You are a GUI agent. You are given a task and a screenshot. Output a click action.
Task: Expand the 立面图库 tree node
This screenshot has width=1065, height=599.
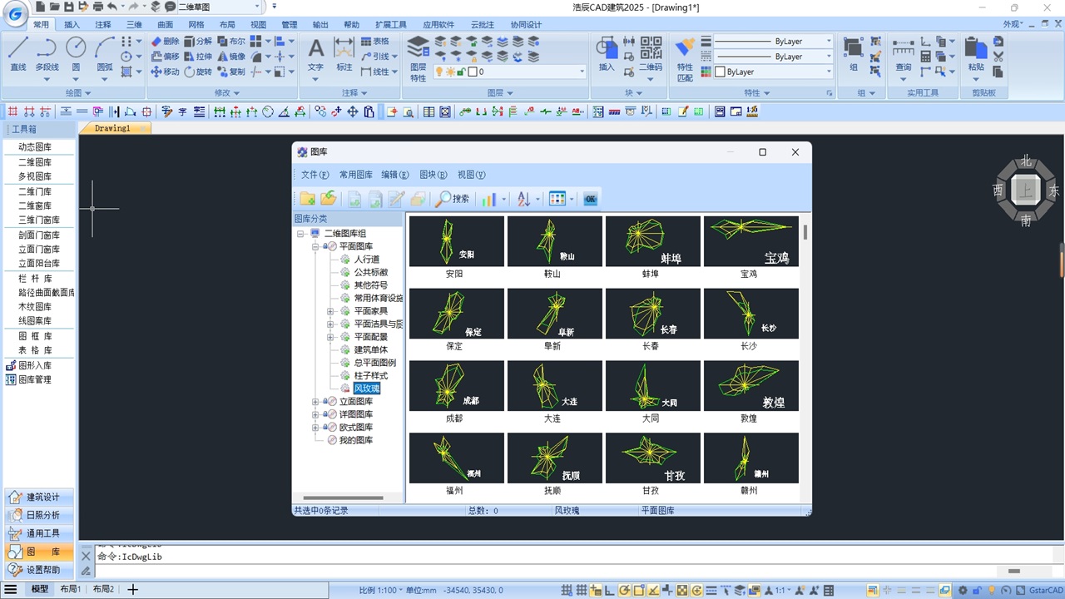315,402
